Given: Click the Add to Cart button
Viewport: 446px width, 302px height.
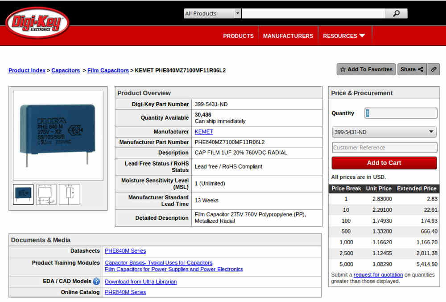Looking at the screenshot, I should click(384, 163).
